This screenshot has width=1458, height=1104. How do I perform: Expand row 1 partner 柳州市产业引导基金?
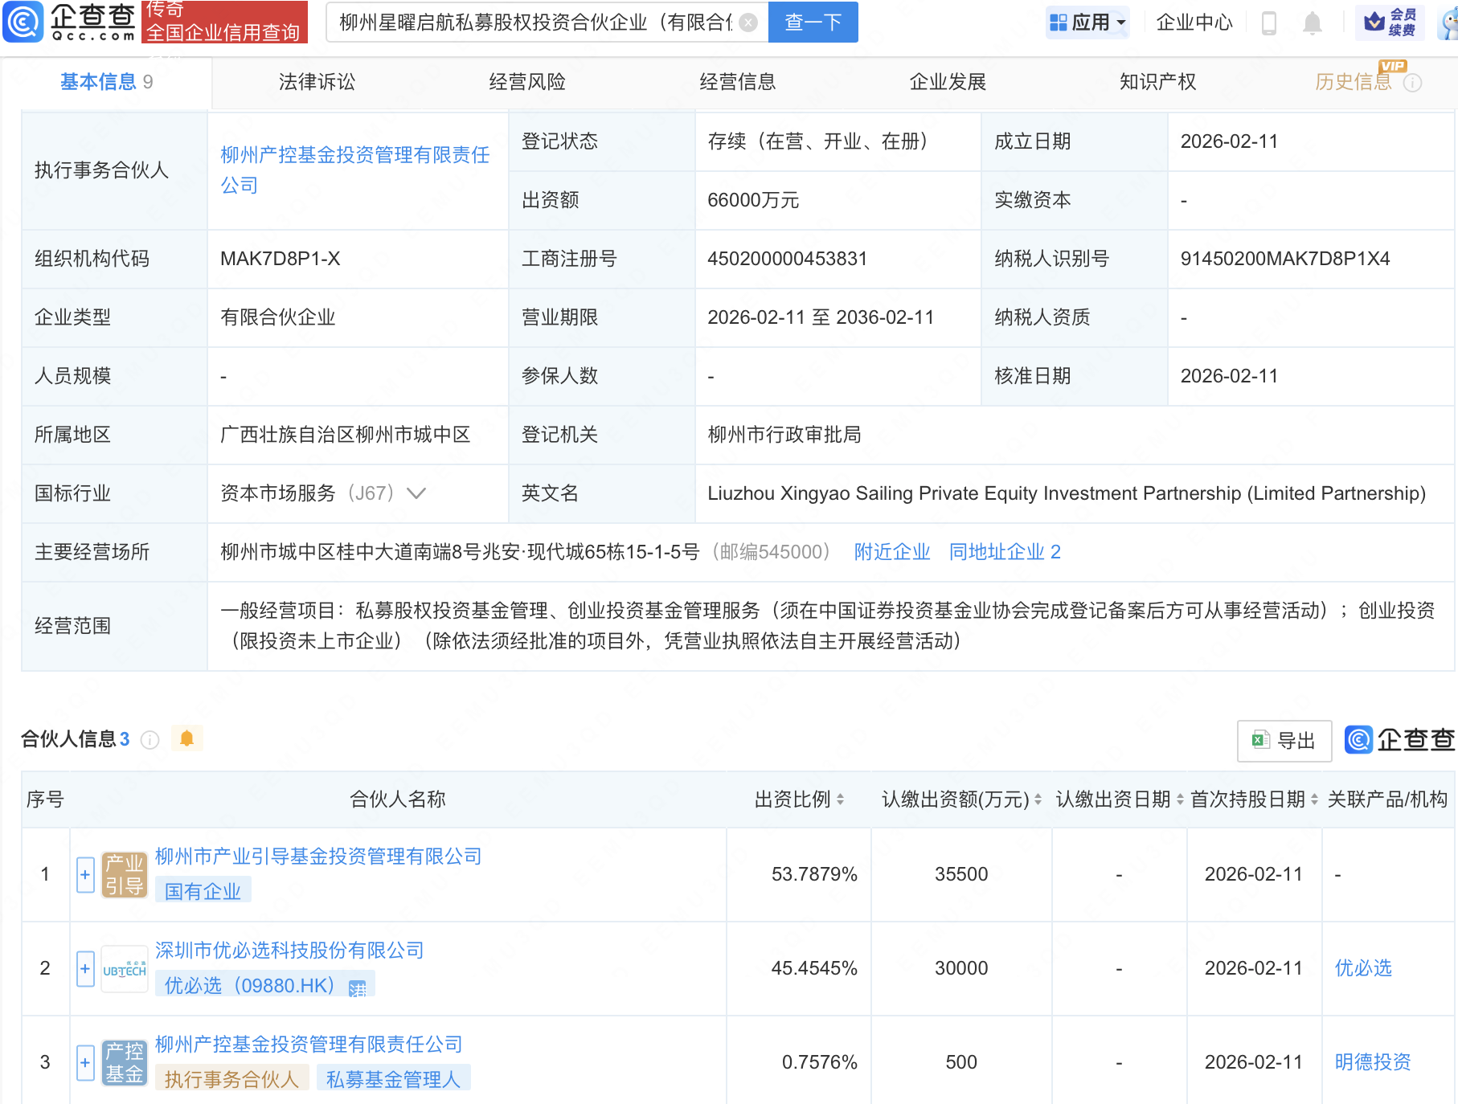pyautogui.click(x=85, y=874)
